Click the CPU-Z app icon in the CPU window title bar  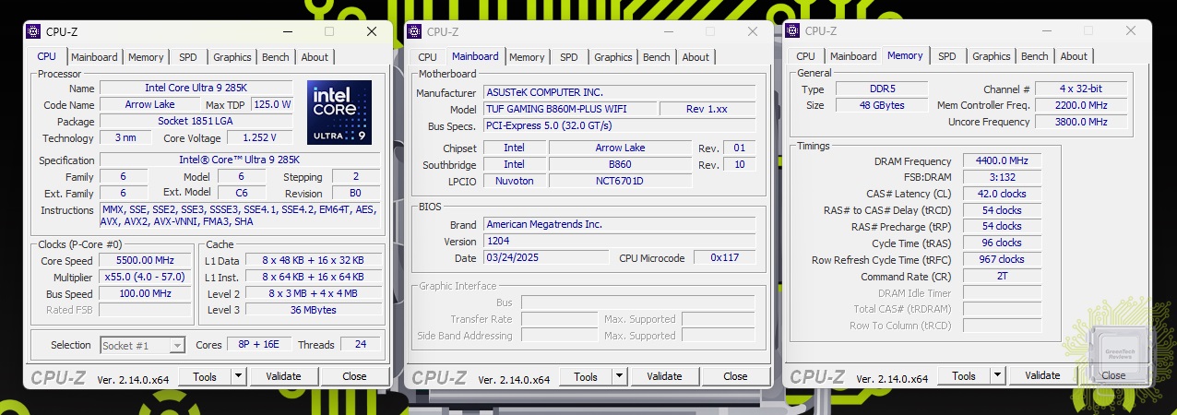[34, 31]
